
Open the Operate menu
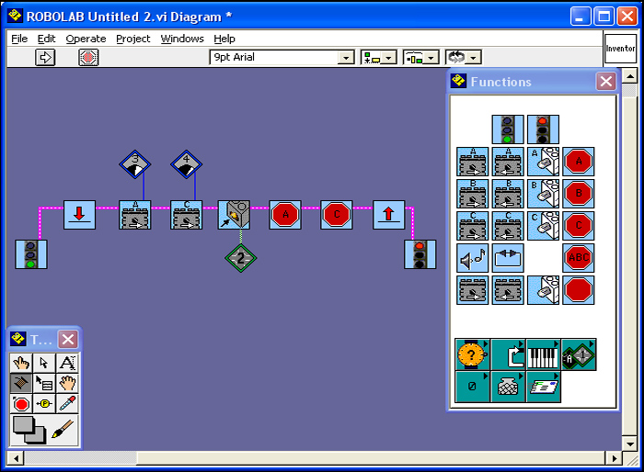point(86,39)
